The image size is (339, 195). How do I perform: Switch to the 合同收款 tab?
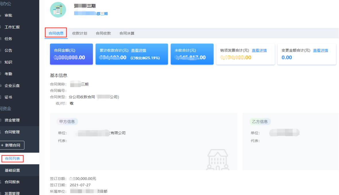point(103,33)
